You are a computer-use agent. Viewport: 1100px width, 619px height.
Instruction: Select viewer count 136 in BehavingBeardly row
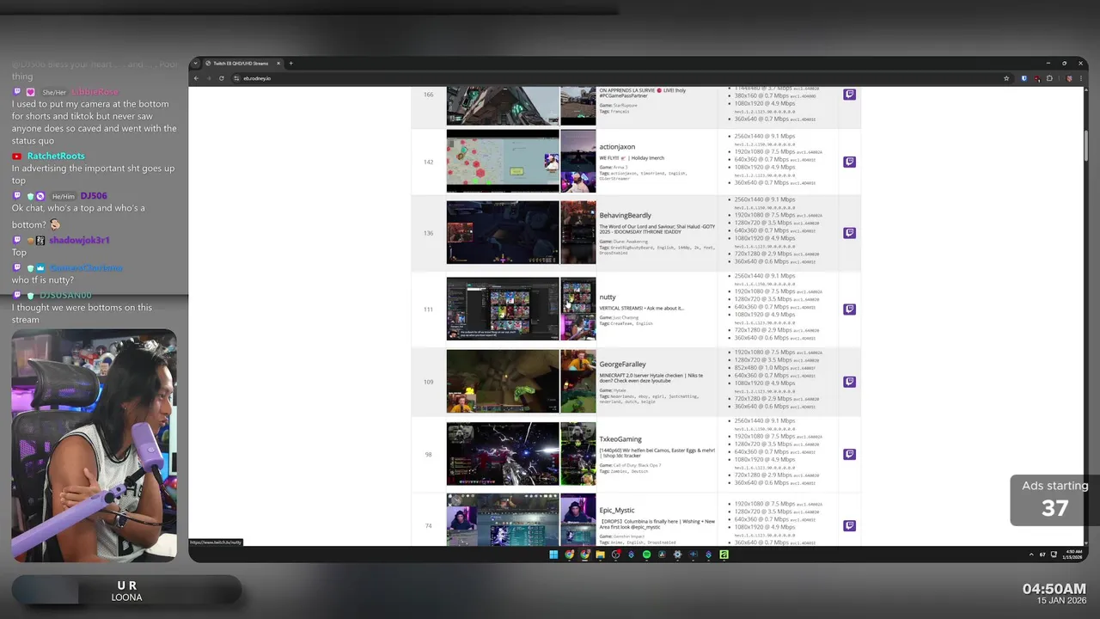tap(428, 233)
